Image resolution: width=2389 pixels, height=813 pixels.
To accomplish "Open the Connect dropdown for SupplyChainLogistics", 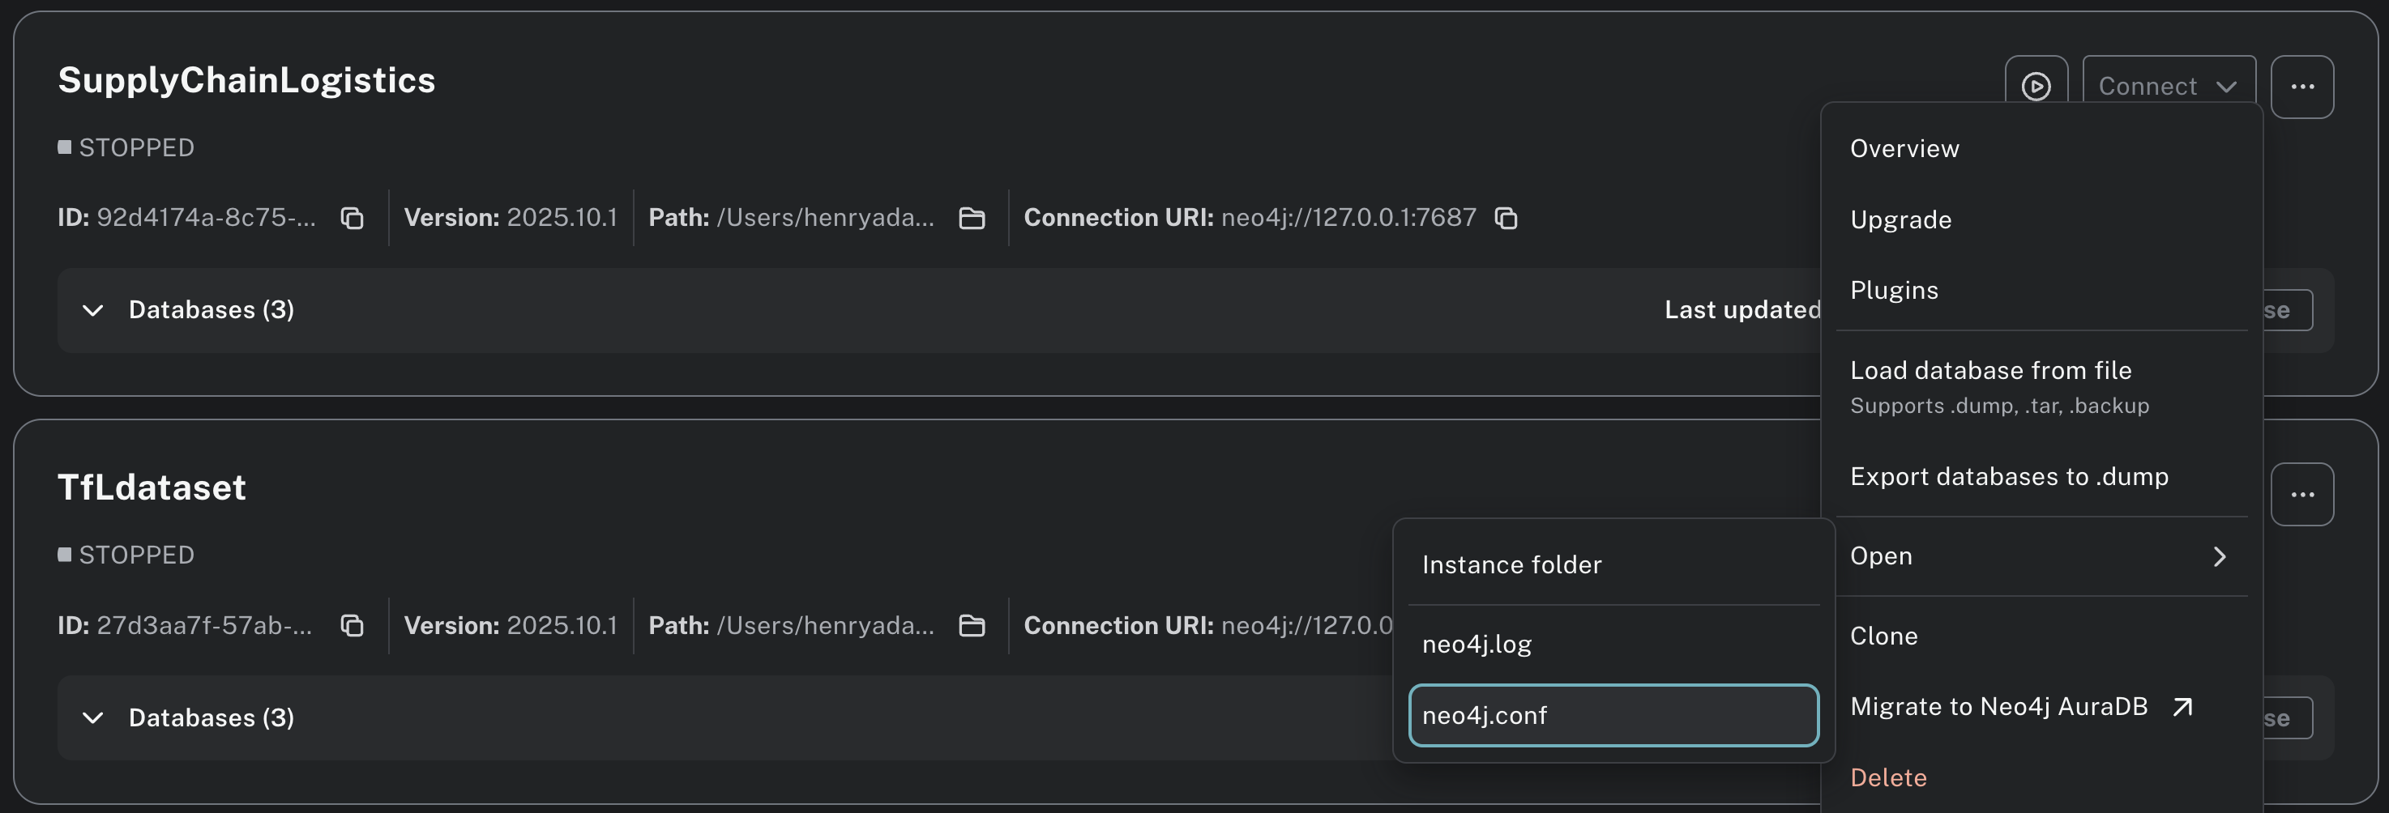I will (2169, 86).
